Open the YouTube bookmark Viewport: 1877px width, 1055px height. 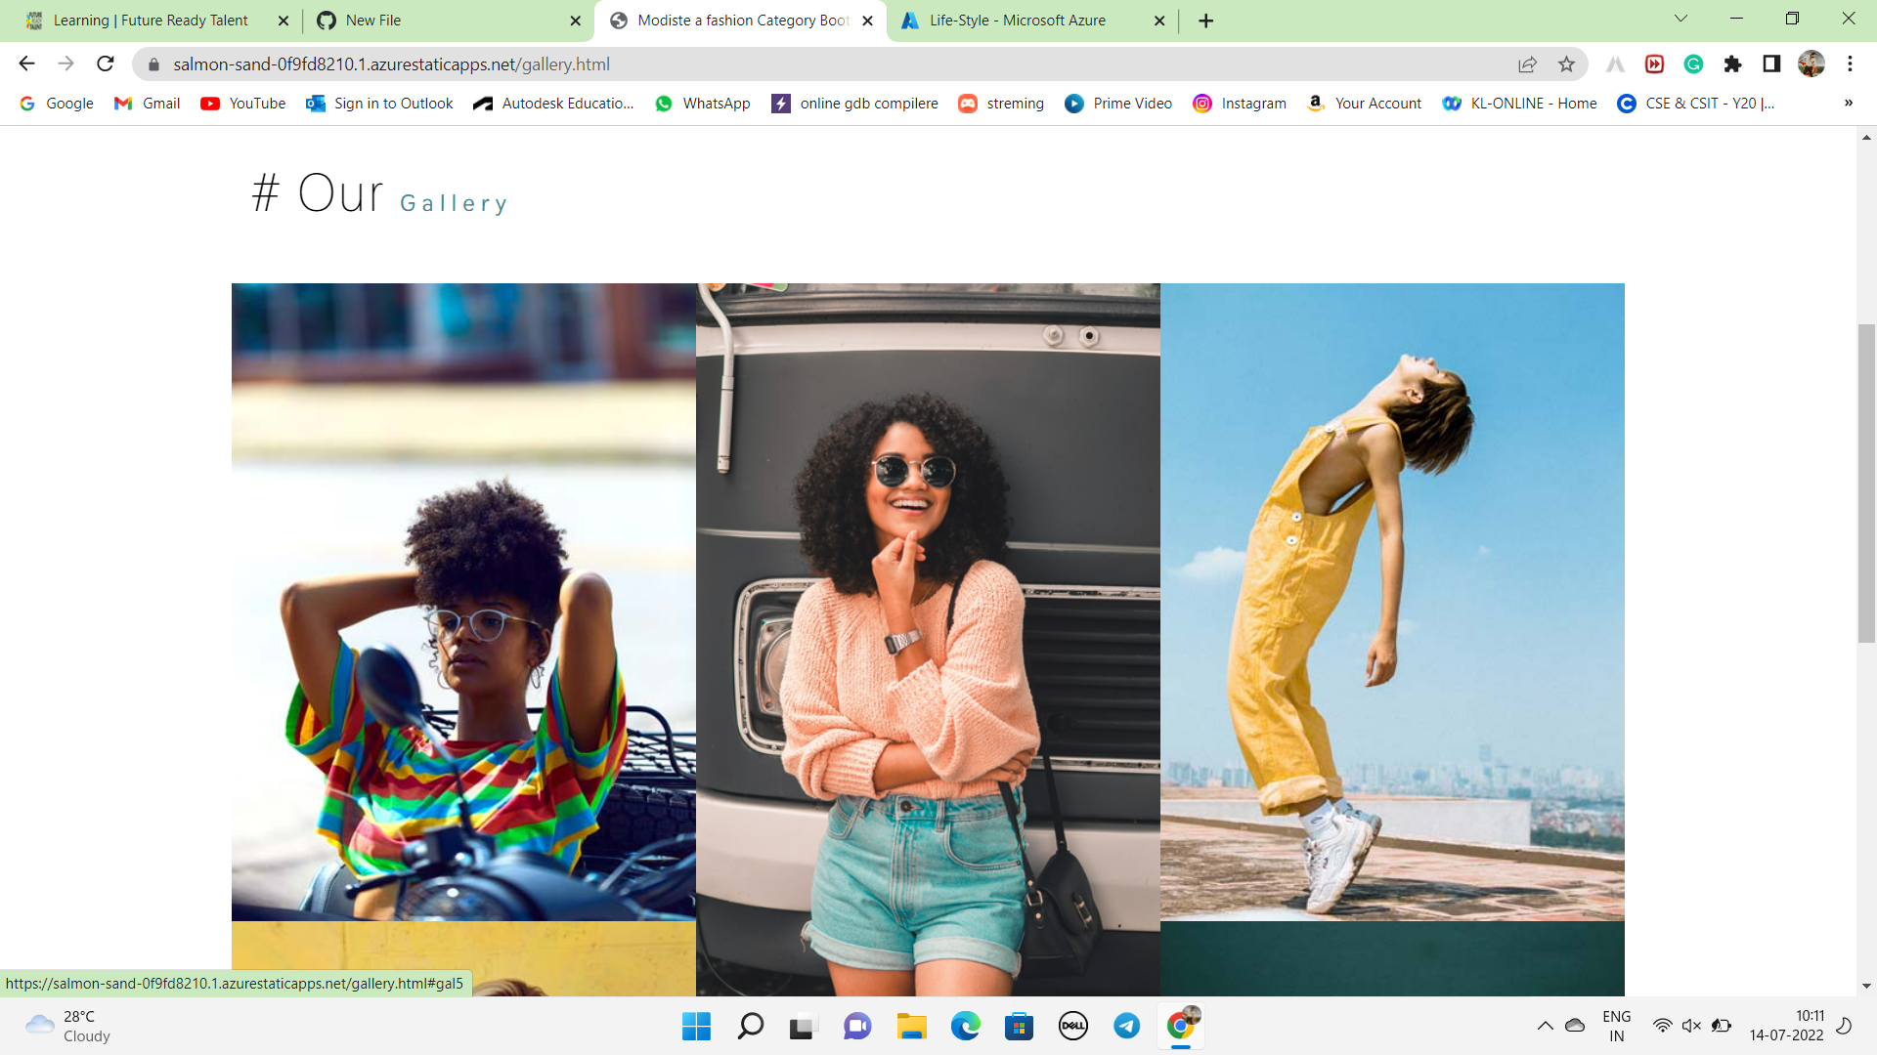[243, 104]
